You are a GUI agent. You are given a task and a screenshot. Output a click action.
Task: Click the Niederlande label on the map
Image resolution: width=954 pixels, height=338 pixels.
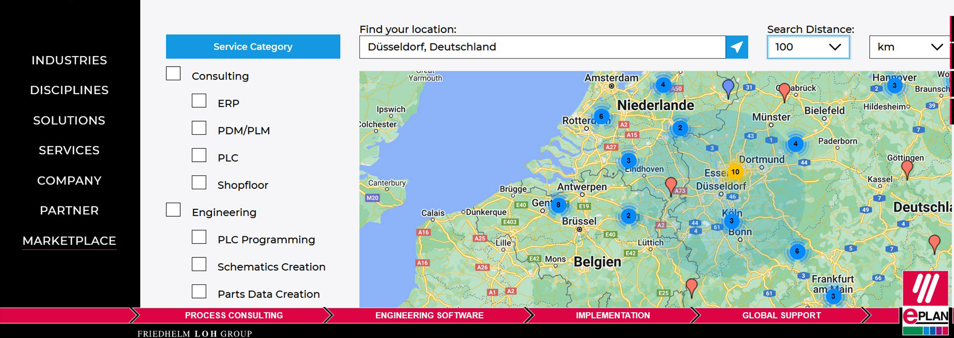pyautogui.click(x=655, y=105)
